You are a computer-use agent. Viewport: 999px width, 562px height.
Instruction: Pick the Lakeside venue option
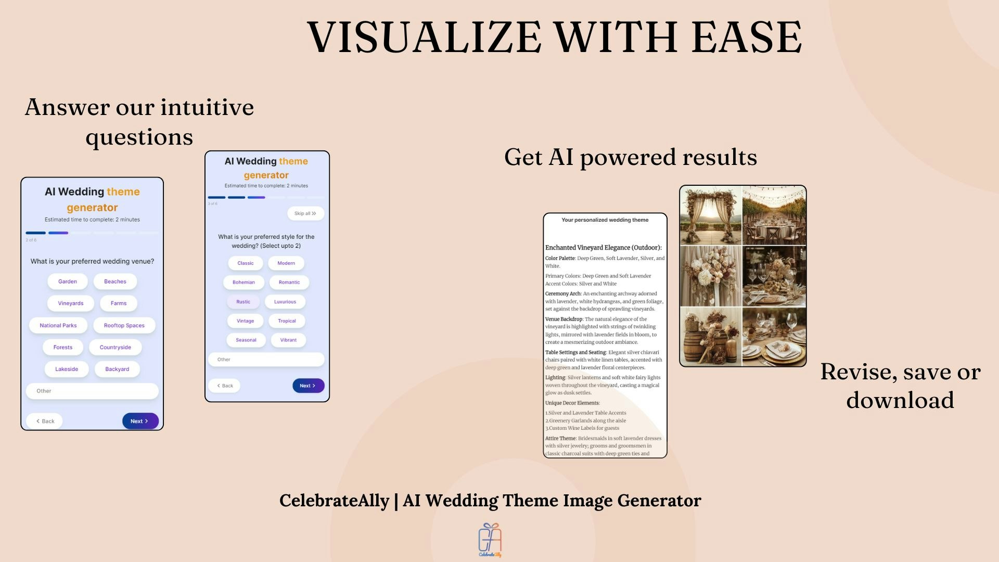tap(67, 369)
